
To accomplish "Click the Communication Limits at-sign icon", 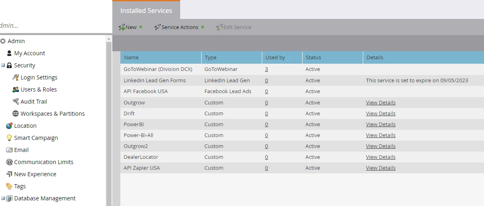I will tap(9, 162).
